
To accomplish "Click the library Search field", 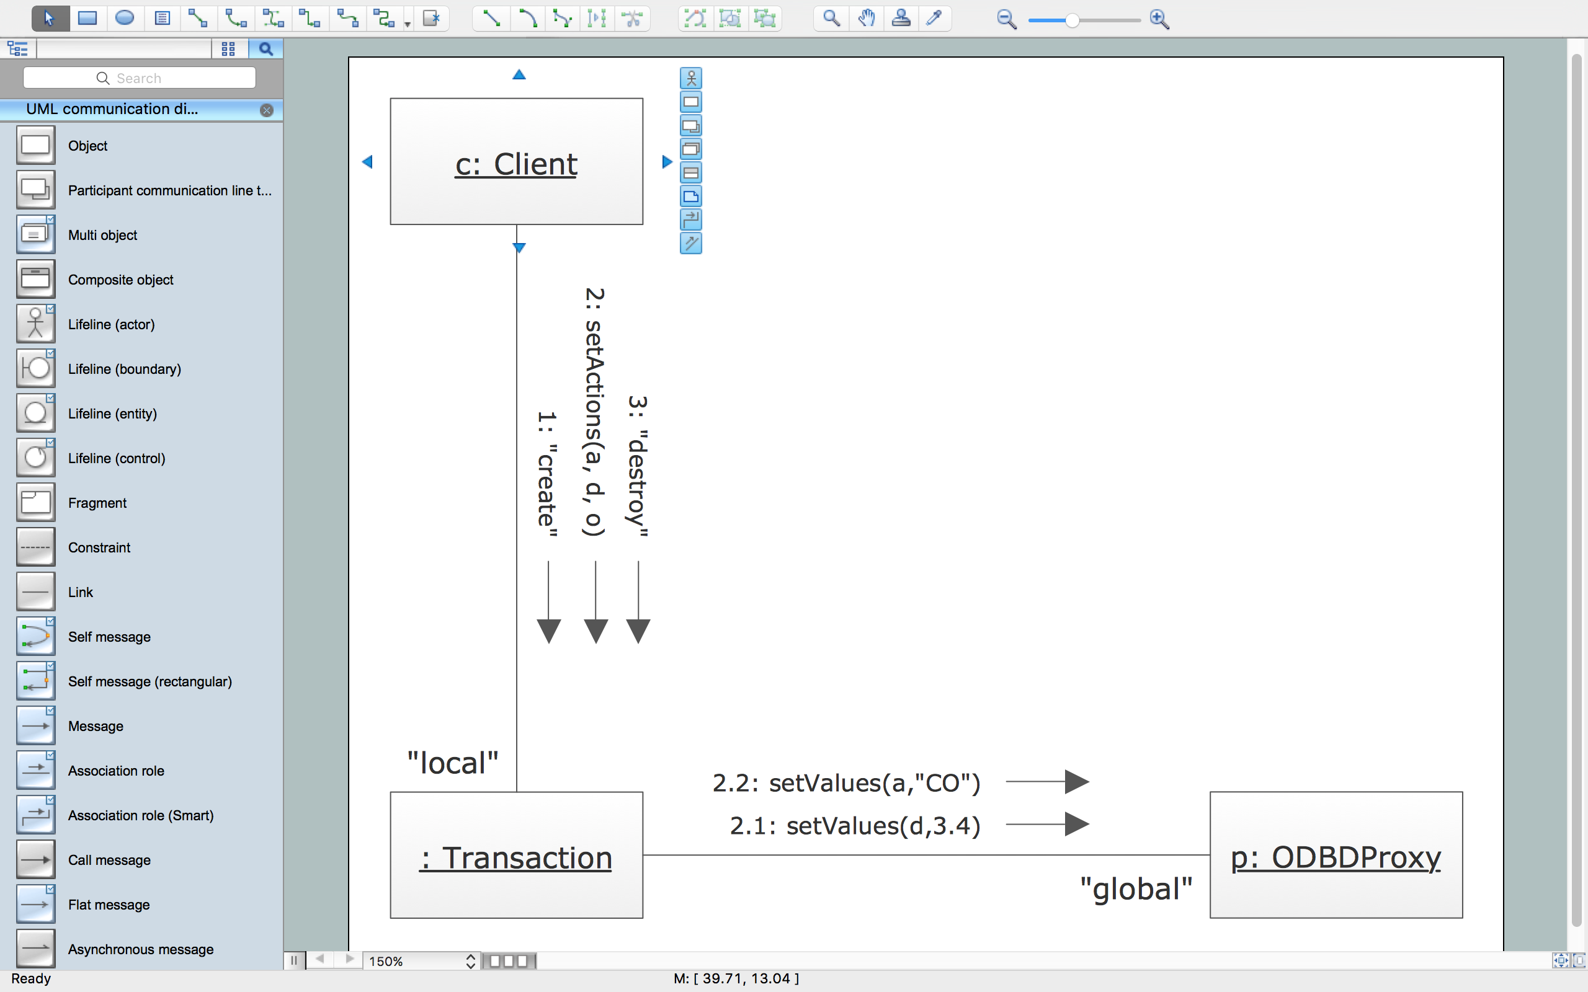I will click(139, 78).
